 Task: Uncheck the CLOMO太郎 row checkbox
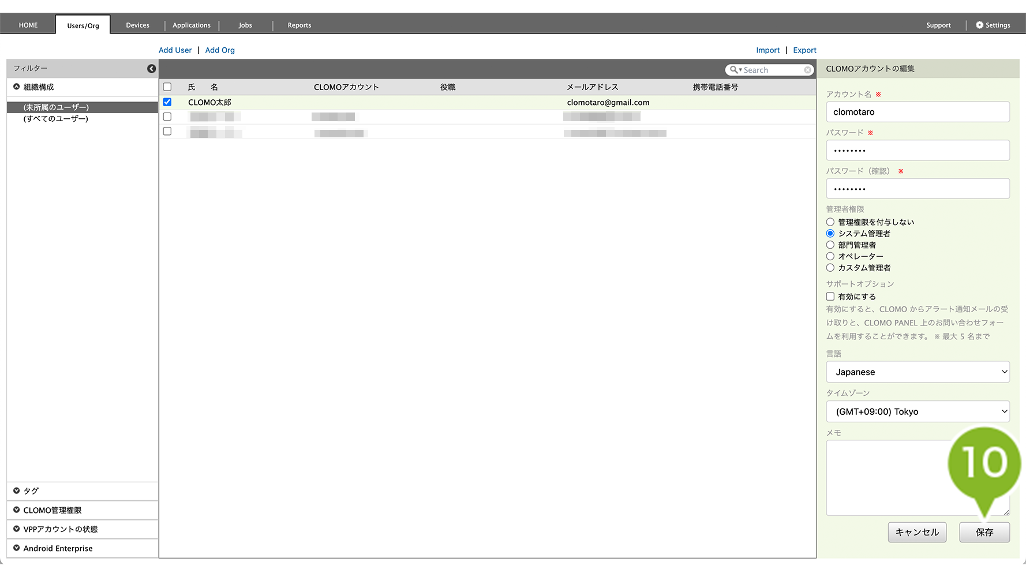click(x=167, y=102)
